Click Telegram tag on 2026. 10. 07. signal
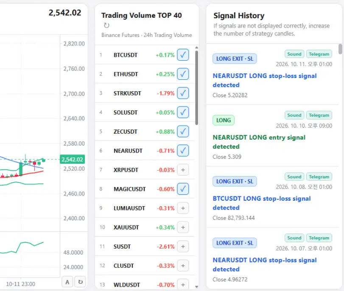 pyautogui.click(x=319, y=238)
